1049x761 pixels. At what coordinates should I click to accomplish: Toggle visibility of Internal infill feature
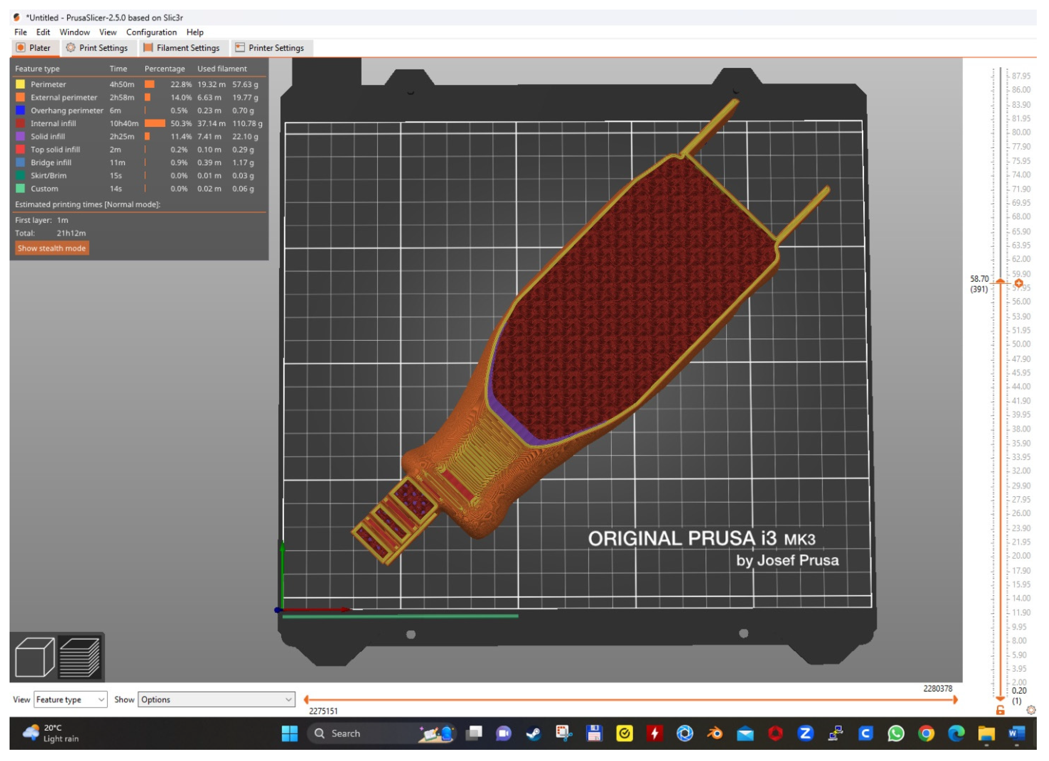click(x=53, y=123)
